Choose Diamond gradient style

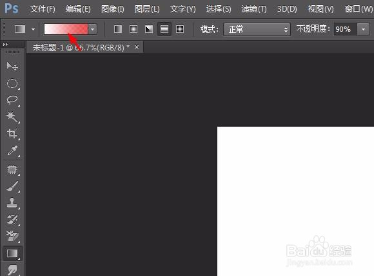click(180, 29)
